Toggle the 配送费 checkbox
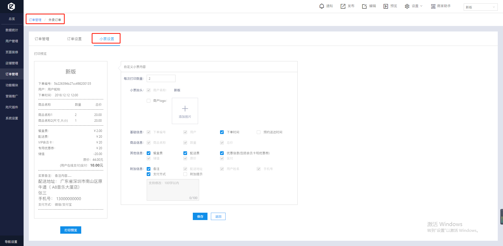Viewport: 503px width, 246px height. [185, 153]
